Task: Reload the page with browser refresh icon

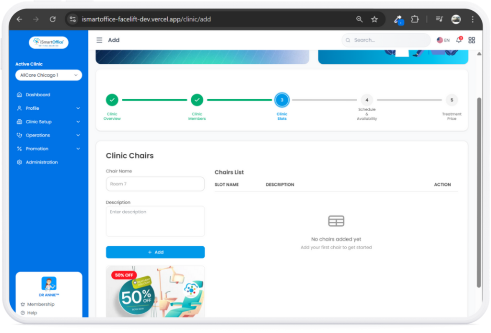Action: [x=53, y=20]
